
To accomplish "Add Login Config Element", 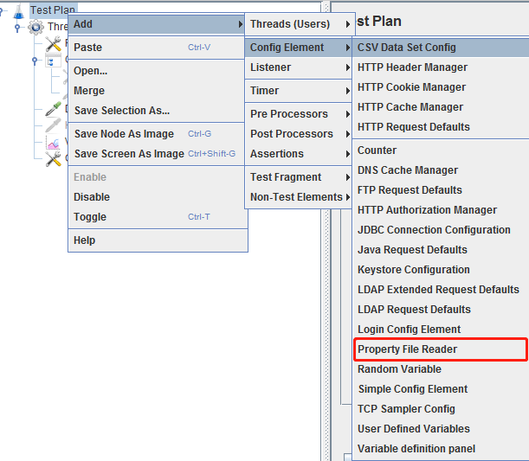I will (441, 330).
